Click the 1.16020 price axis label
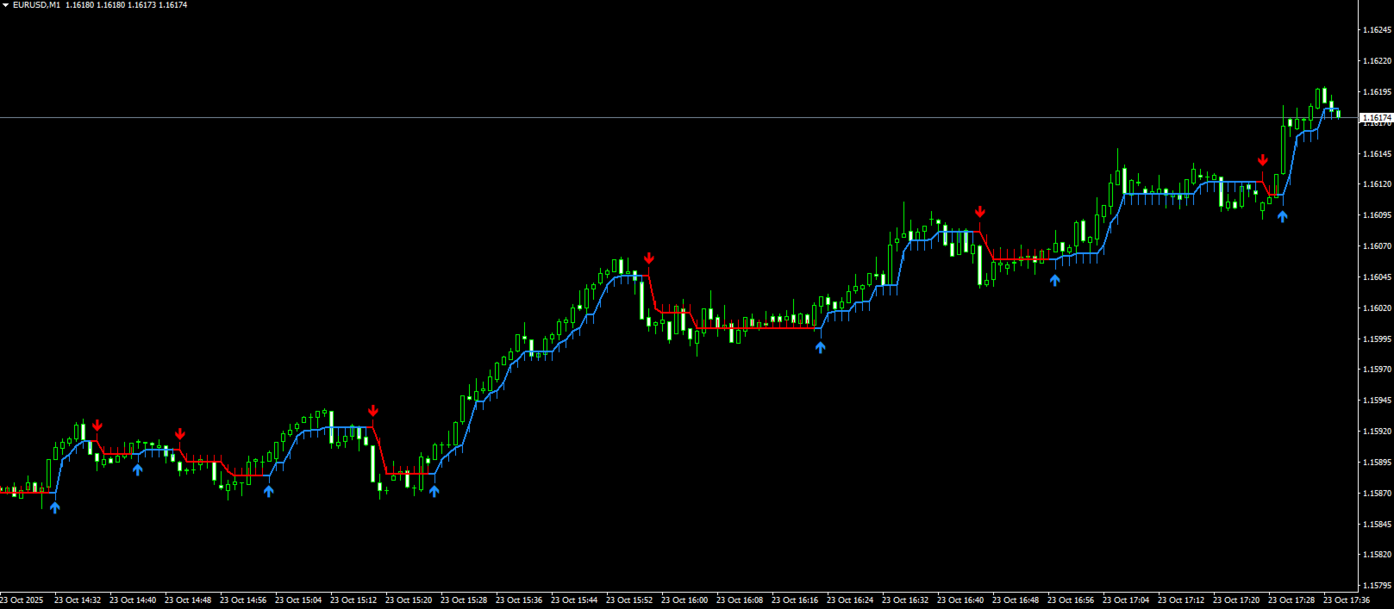Viewport: 1394px width, 609px height. (x=1377, y=308)
